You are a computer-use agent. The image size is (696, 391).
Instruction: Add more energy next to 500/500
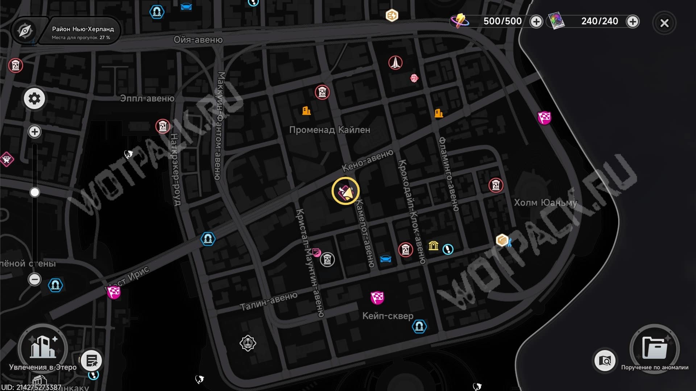point(536,22)
